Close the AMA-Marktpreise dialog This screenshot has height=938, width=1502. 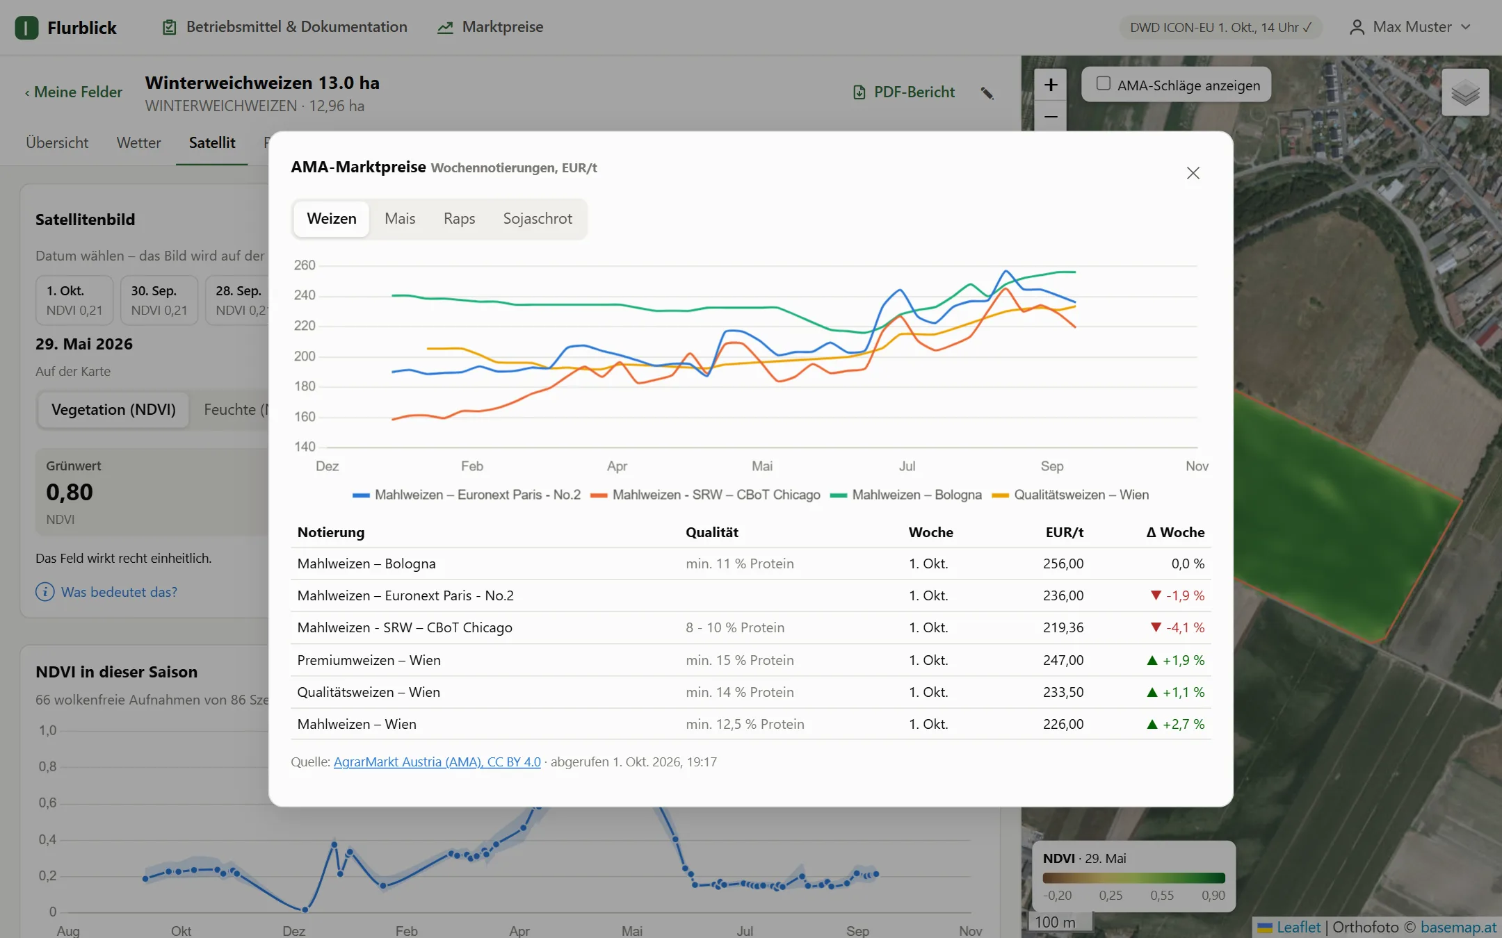pyautogui.click(x=1193, y=173)
